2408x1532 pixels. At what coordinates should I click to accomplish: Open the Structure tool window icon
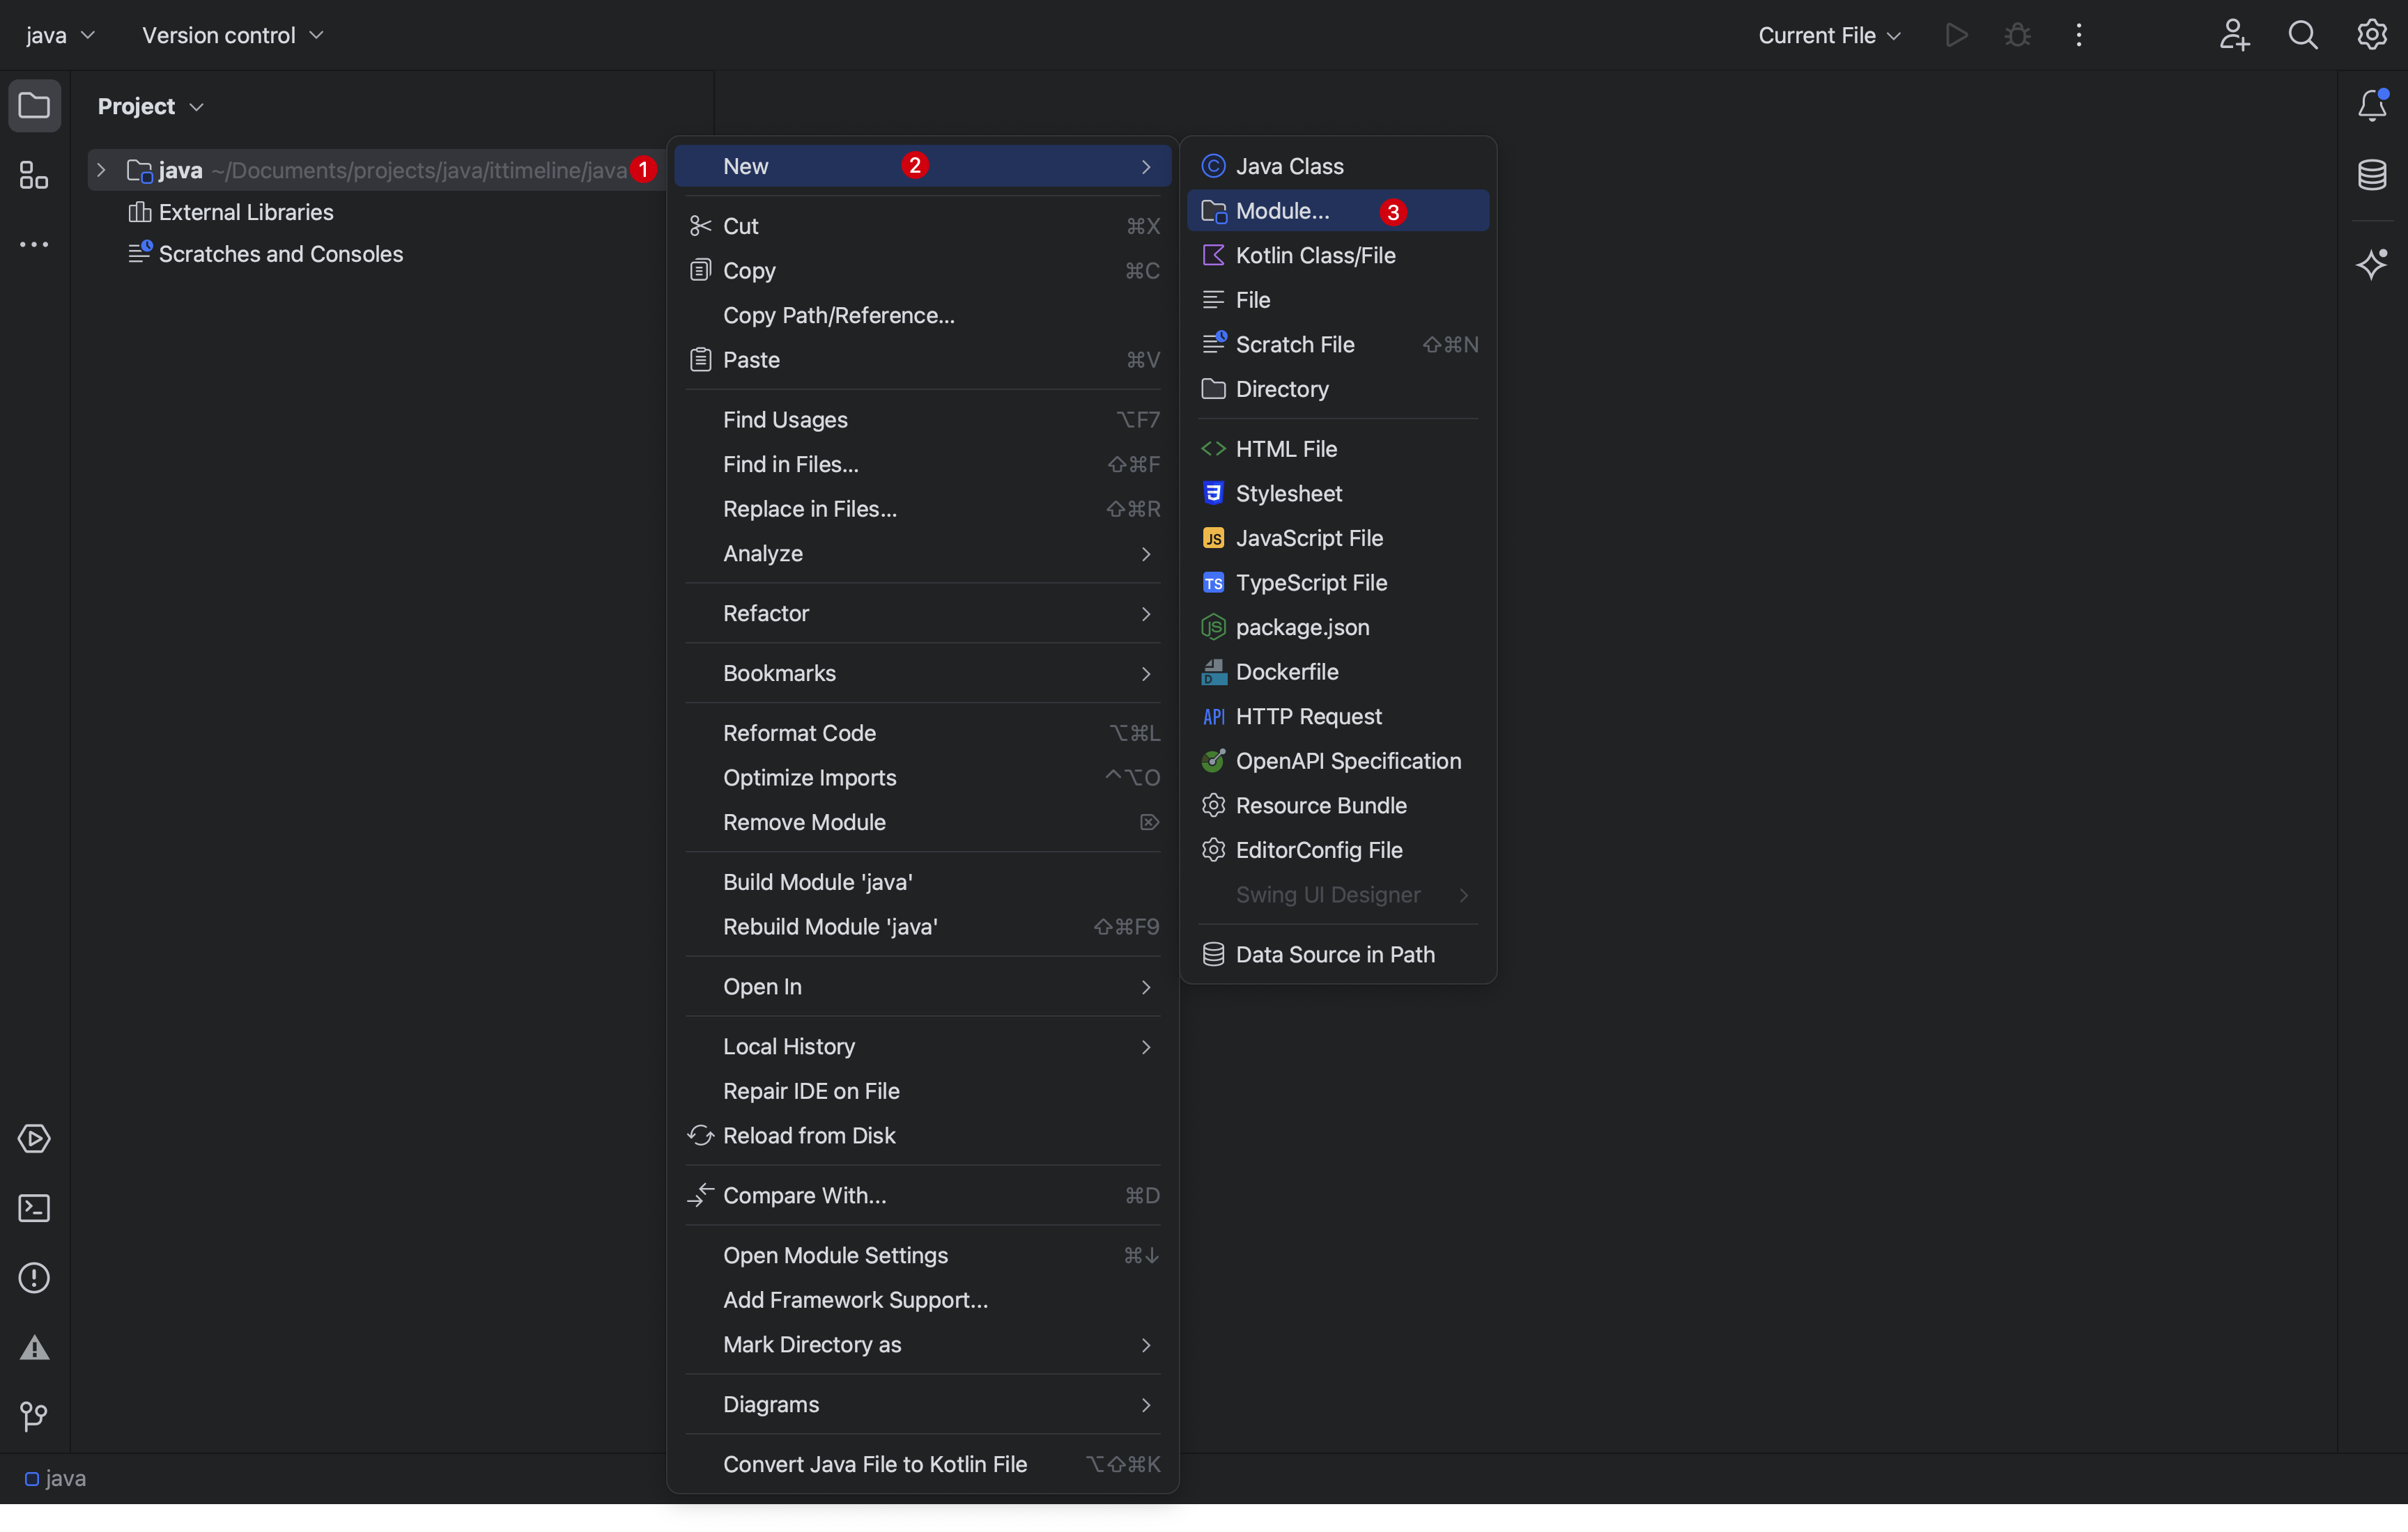point(34,176)
